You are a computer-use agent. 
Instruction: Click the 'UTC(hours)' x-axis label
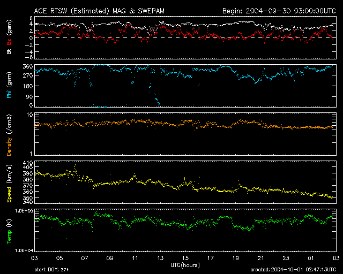pos(185,265)
